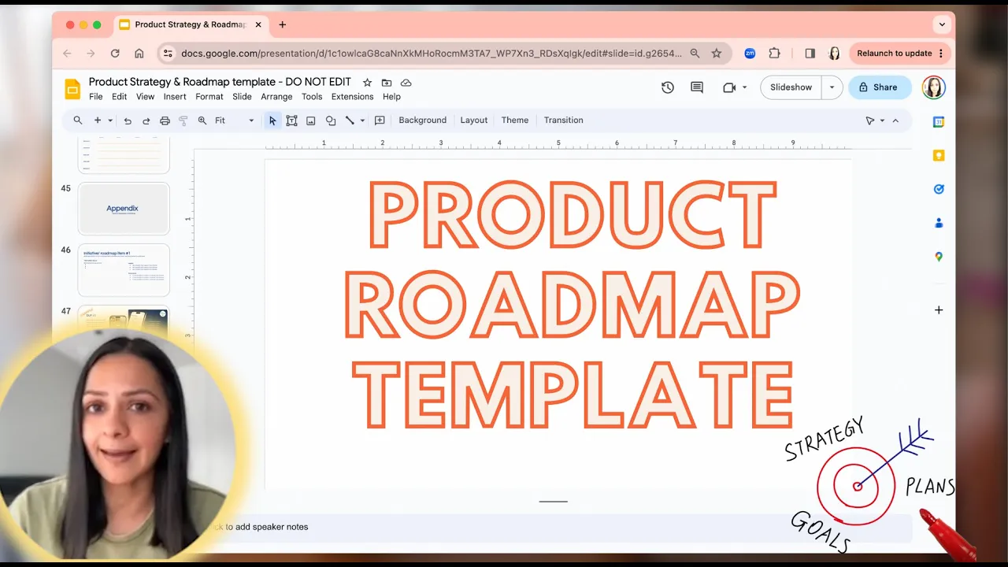Open the Slide menu
Viewport: 1008px width, 567px height.
pyautogui.click(x=242, y=97)
